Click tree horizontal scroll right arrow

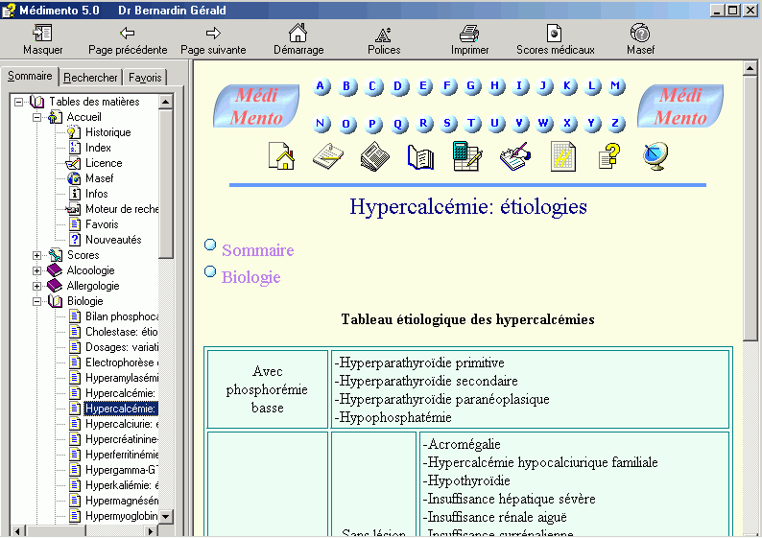click(152, 531)
